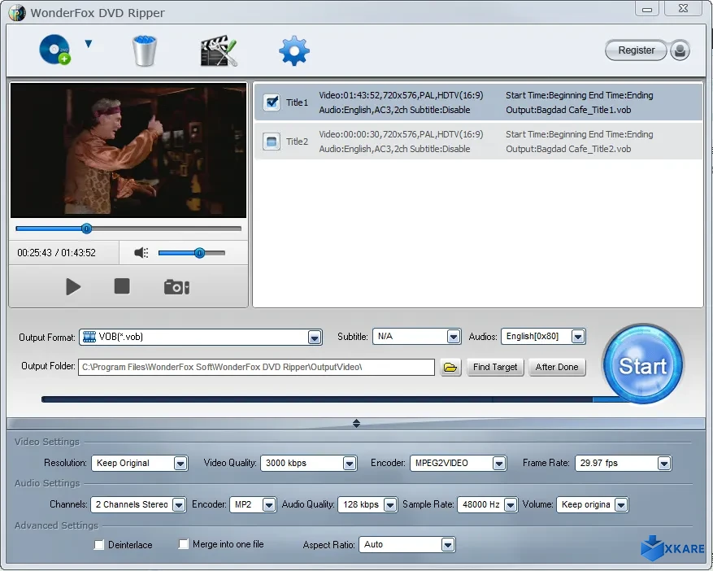Open the output folder browse icon

coord(450,367)
